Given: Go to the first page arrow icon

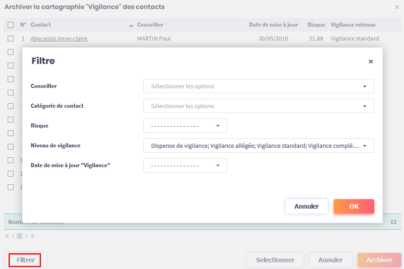Looking at the screenshot, I should coord(7,236).
